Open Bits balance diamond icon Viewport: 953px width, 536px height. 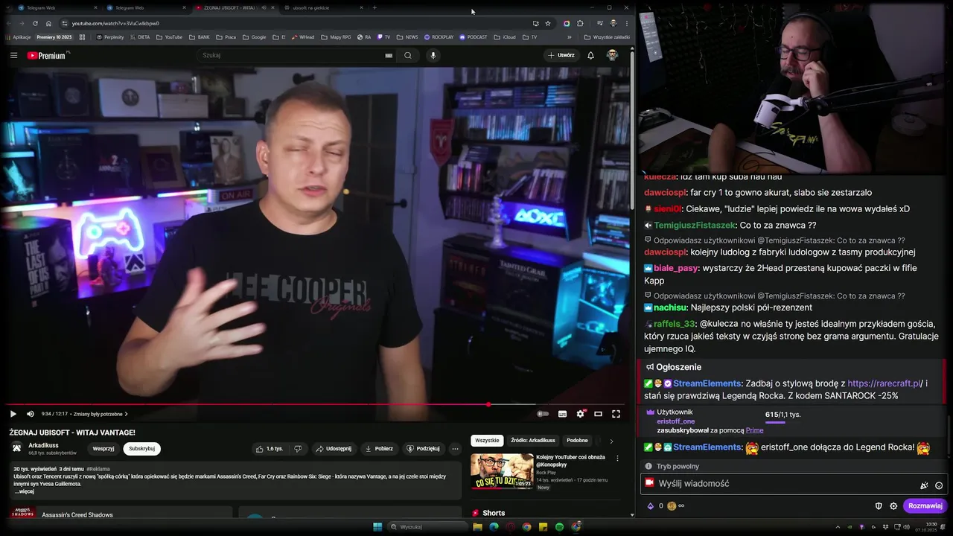pos(650,506)
